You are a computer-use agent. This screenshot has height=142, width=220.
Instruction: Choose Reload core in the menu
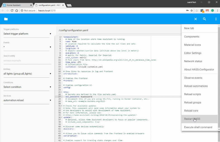click(200, 111)
